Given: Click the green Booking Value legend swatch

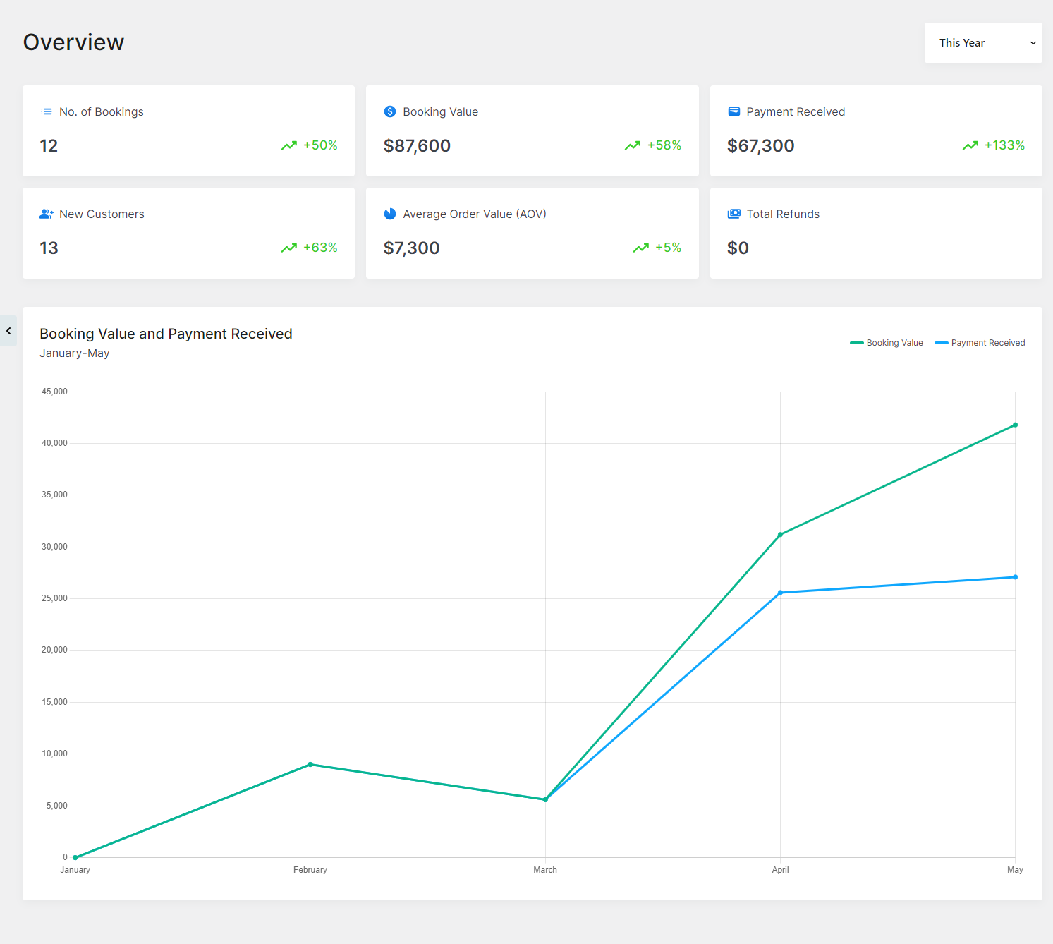Looking at the screenshot, I should (x=857, y=343).
